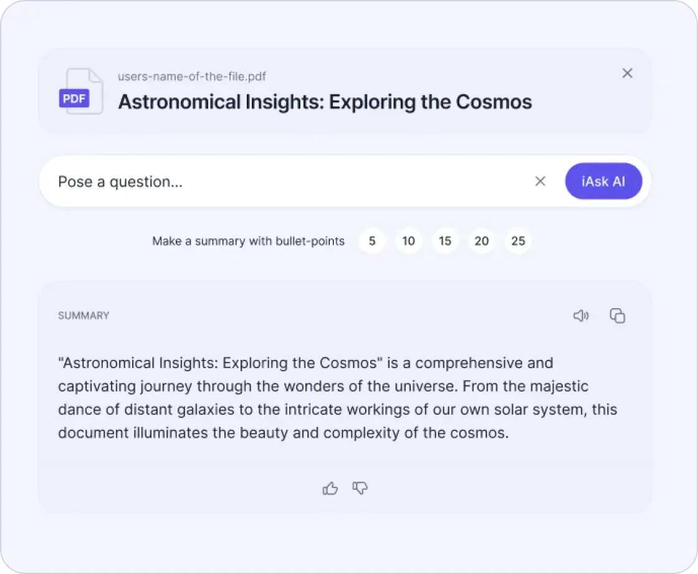This screenshot has width=698, height=574.
Task: Select the summary paragraph text
Action: [x=337, y=397]
